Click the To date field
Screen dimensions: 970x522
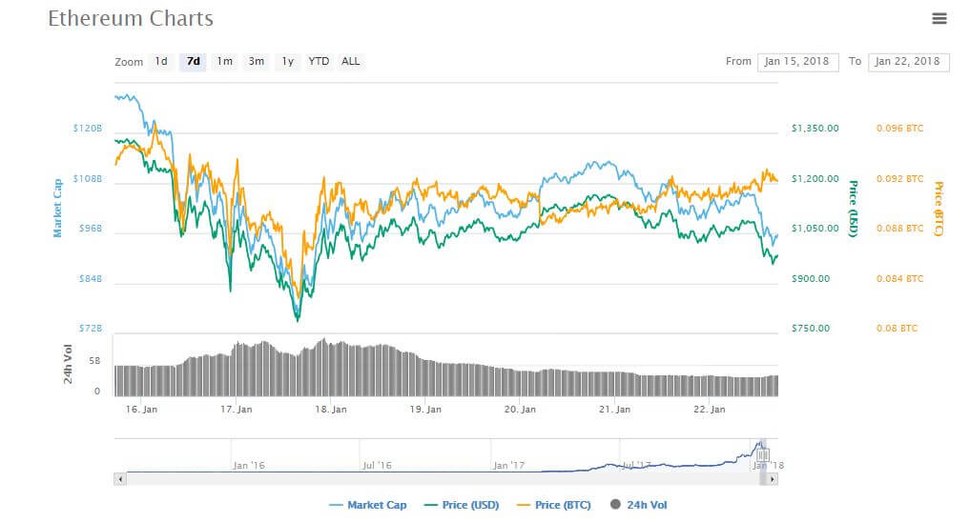click(x=909, y=62)
